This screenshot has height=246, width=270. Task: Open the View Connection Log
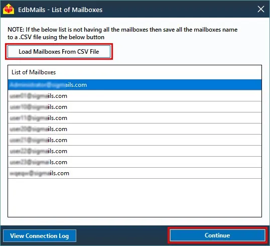[x=40, y=235]
